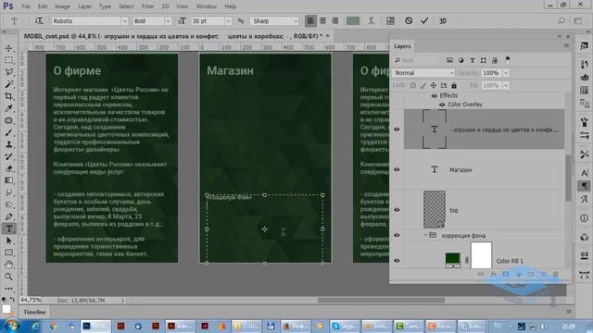Click the top layer thumbnail
Viewport: 593px width, 333px height.
435,209
